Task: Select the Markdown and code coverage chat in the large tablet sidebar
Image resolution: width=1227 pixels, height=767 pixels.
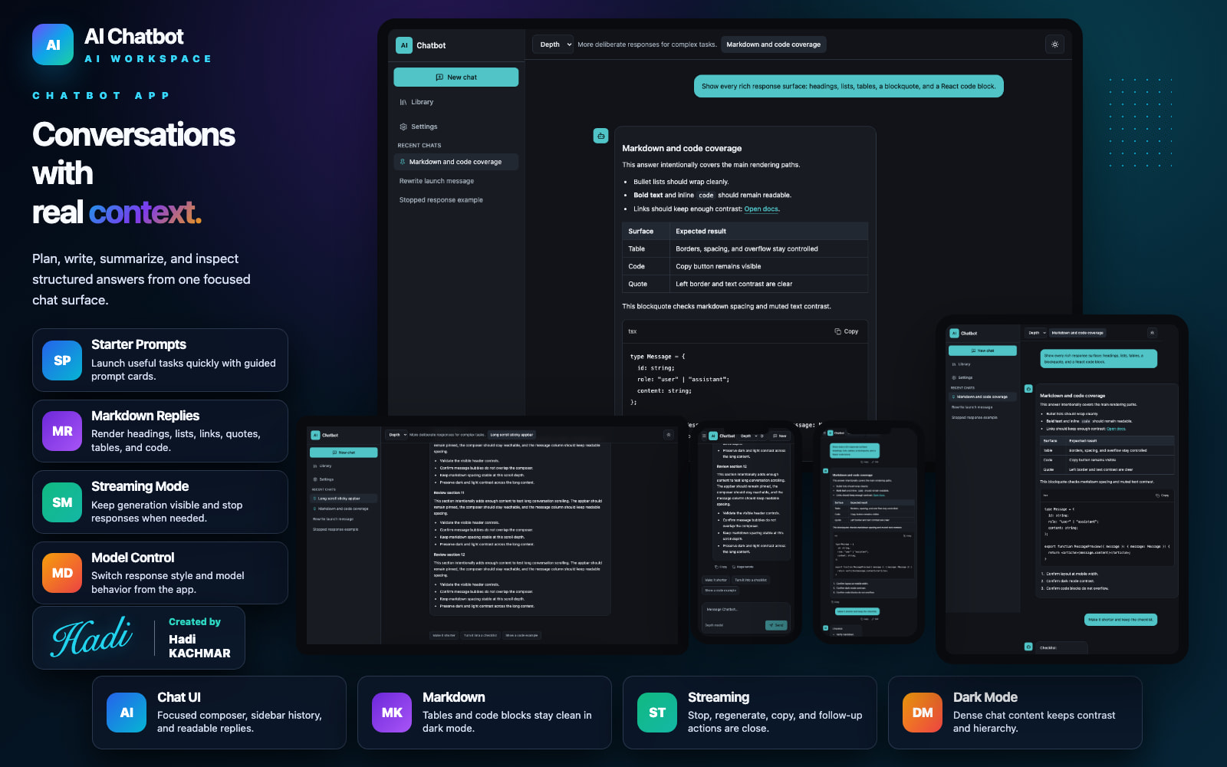Action: [x=456, y=162]
